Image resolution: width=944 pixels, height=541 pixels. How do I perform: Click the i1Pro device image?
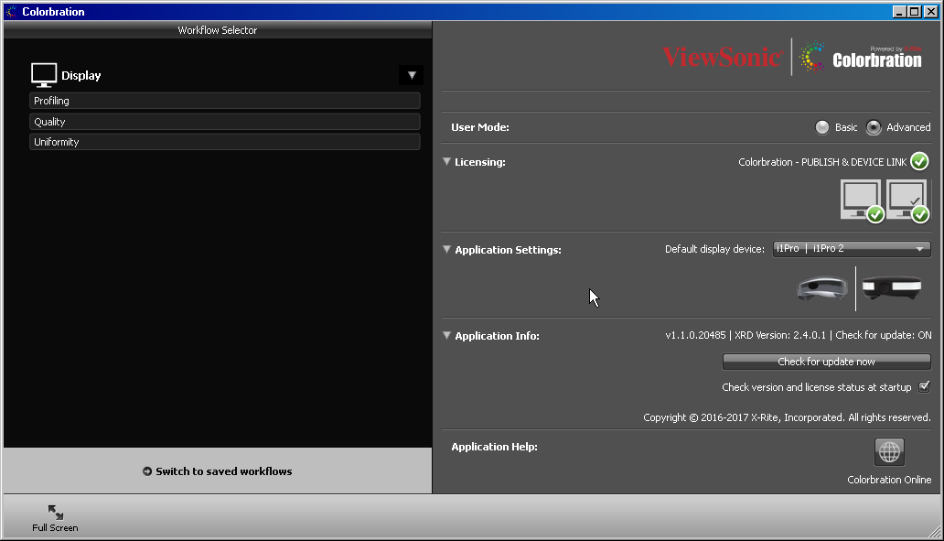tap(822, 288)
